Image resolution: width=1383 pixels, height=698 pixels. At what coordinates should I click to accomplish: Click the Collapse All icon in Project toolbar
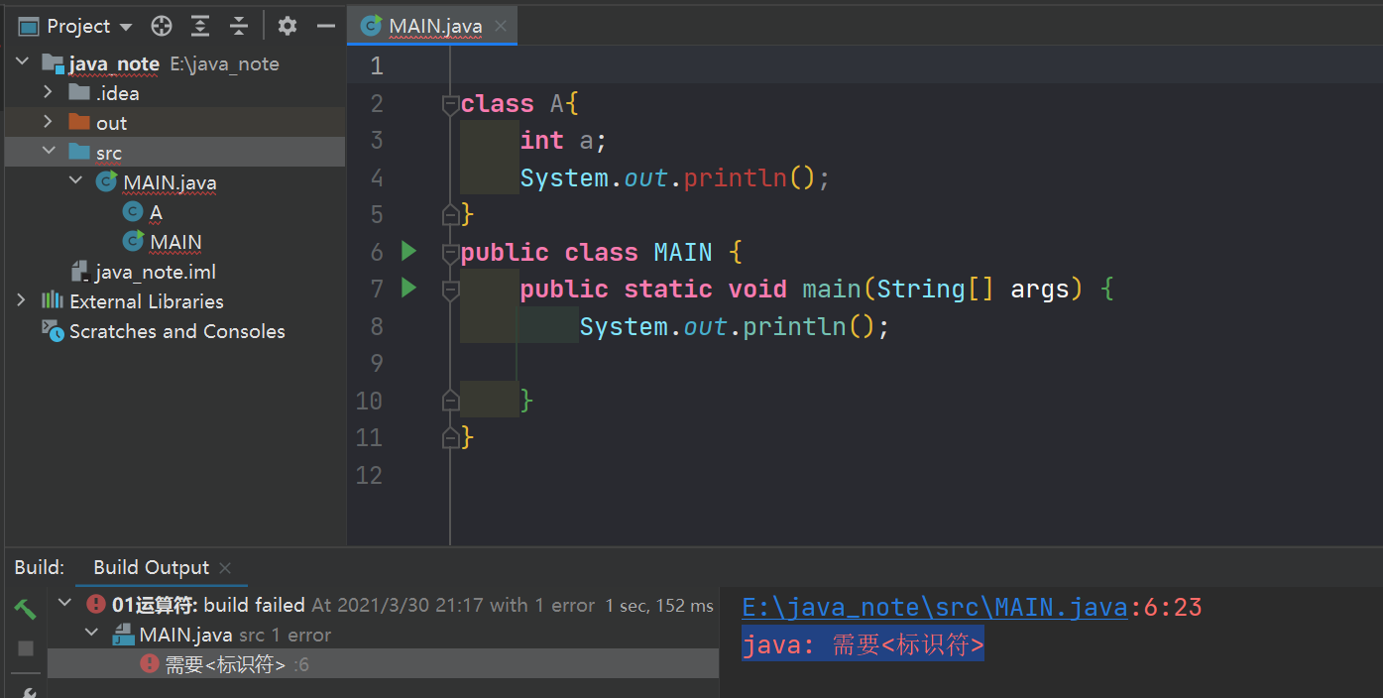[241, 26]
